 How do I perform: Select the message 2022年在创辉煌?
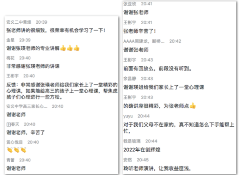(142, 150)
